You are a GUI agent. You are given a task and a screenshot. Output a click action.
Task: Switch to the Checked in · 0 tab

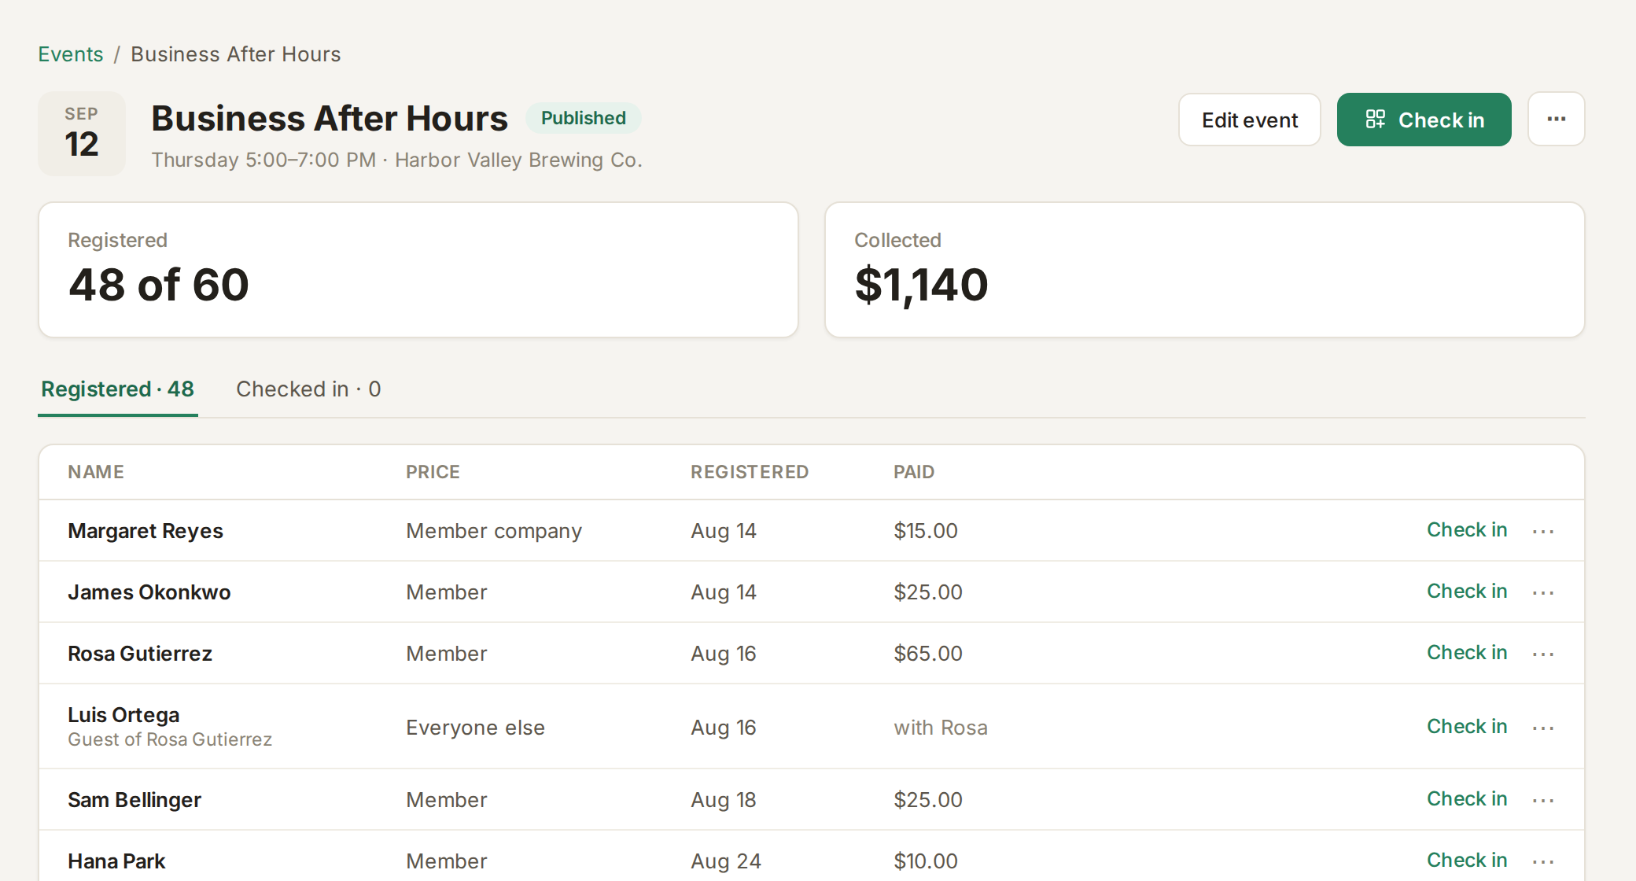(x=308, y=389)
